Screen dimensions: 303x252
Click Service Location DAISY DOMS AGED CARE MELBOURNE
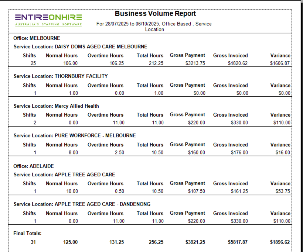[80, 46]
